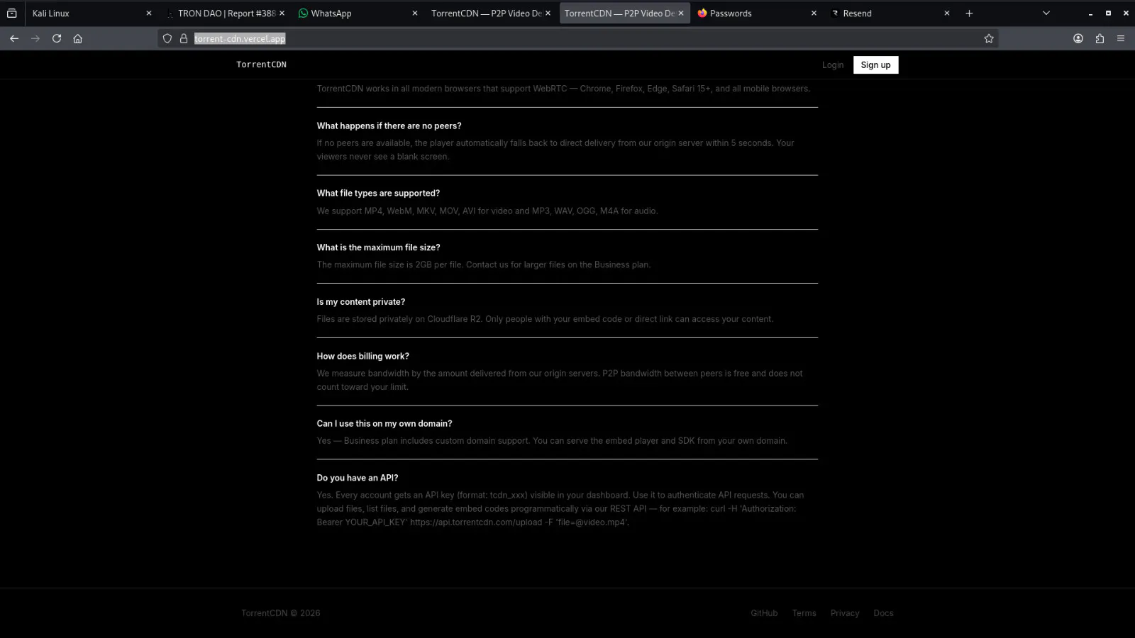1135x638 pixels.
Task: Click the answer about 2GB file limit
Action: pyautogui.click(x=483, y=264)
